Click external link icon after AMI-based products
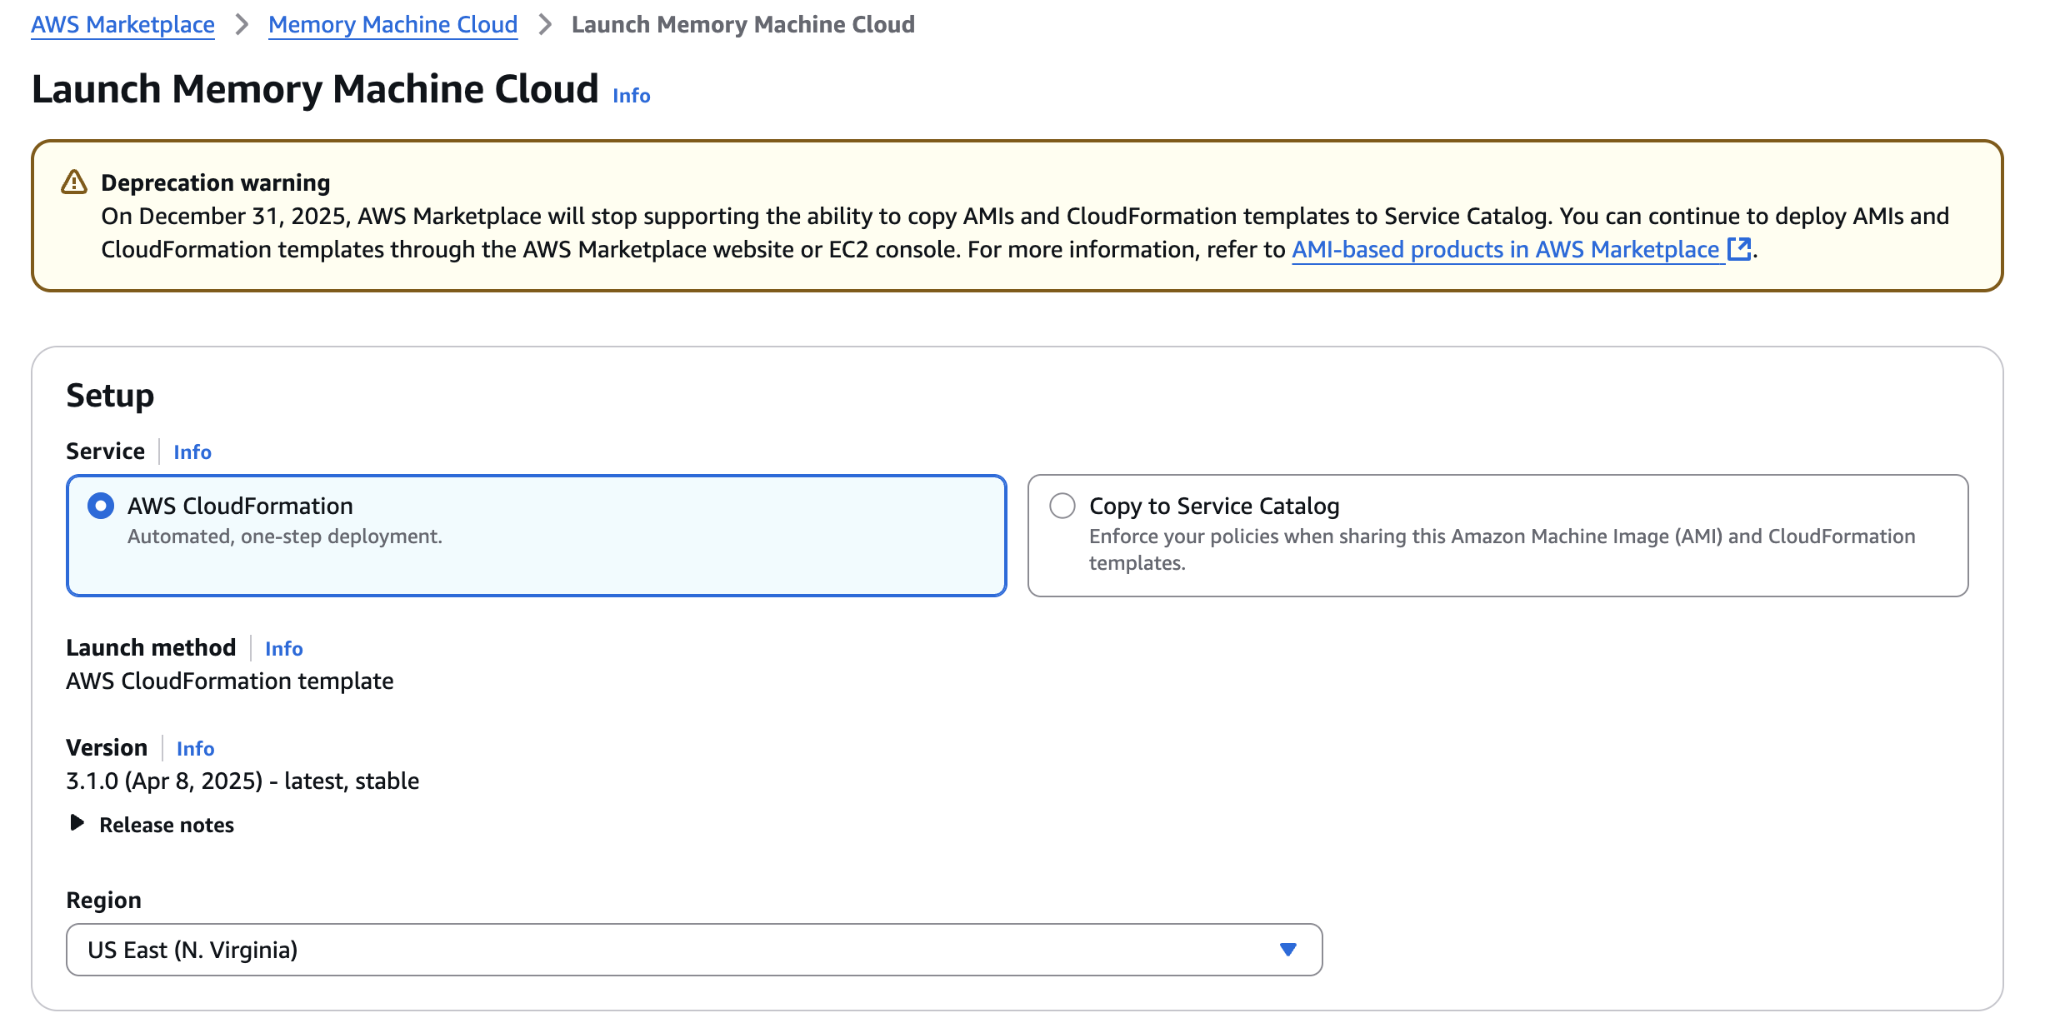This screenshot has height=1028, width=2055. pyautogui.click(x=1738, y=249)
